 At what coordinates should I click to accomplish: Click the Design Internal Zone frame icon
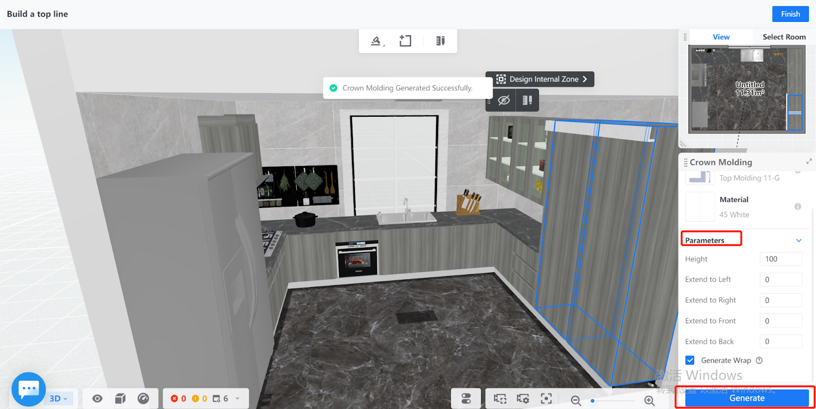[501, 79]
